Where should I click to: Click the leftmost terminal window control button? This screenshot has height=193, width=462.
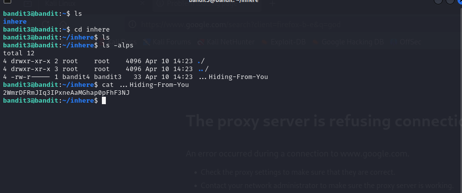click(438, 1)
